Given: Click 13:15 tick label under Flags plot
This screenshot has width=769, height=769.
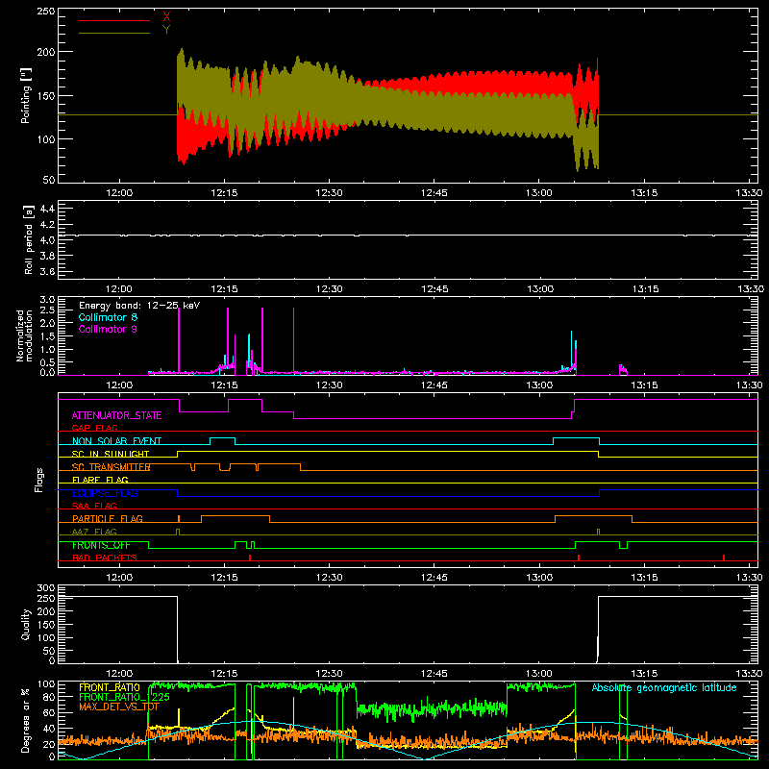Looking at the screenshot, I should pyautogui.click(x=644, y=578).
